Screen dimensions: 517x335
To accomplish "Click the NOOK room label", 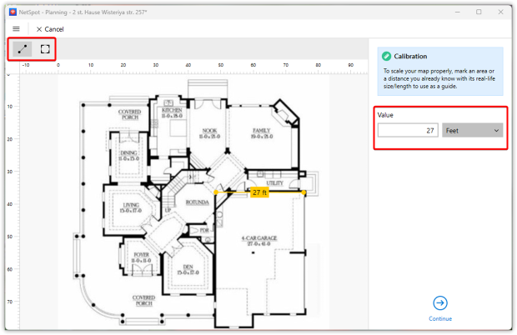I will [209, 131].
